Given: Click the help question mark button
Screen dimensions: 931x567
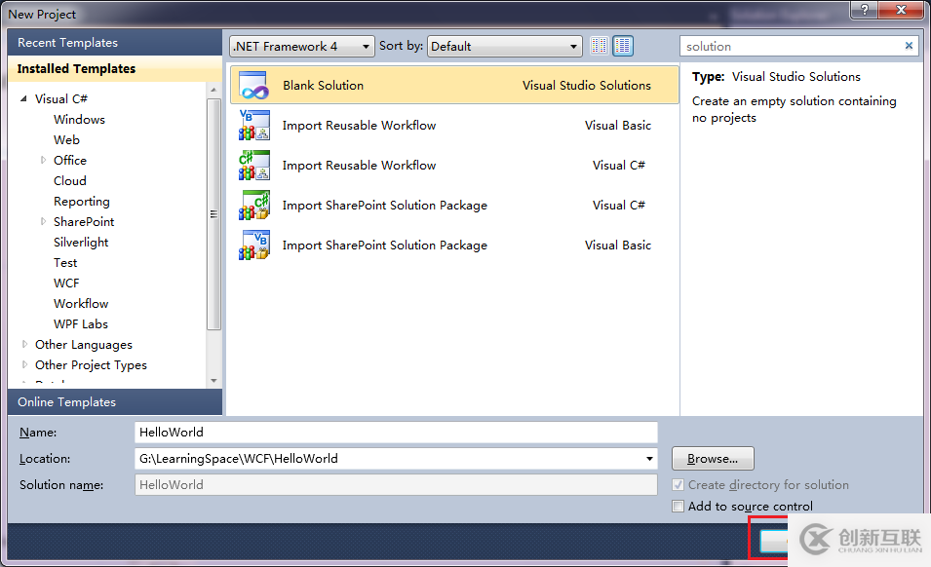Looking at the screenshot, I should (x=865, y=10).
